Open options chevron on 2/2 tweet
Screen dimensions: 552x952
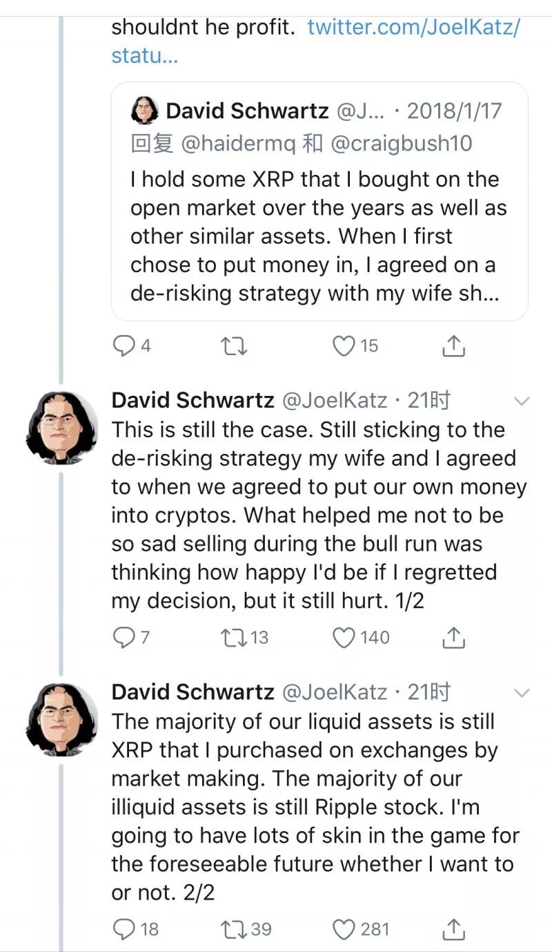pyautogui.click(x=522, y=692)
